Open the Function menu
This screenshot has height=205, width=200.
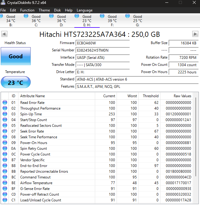tap(27, 10)
